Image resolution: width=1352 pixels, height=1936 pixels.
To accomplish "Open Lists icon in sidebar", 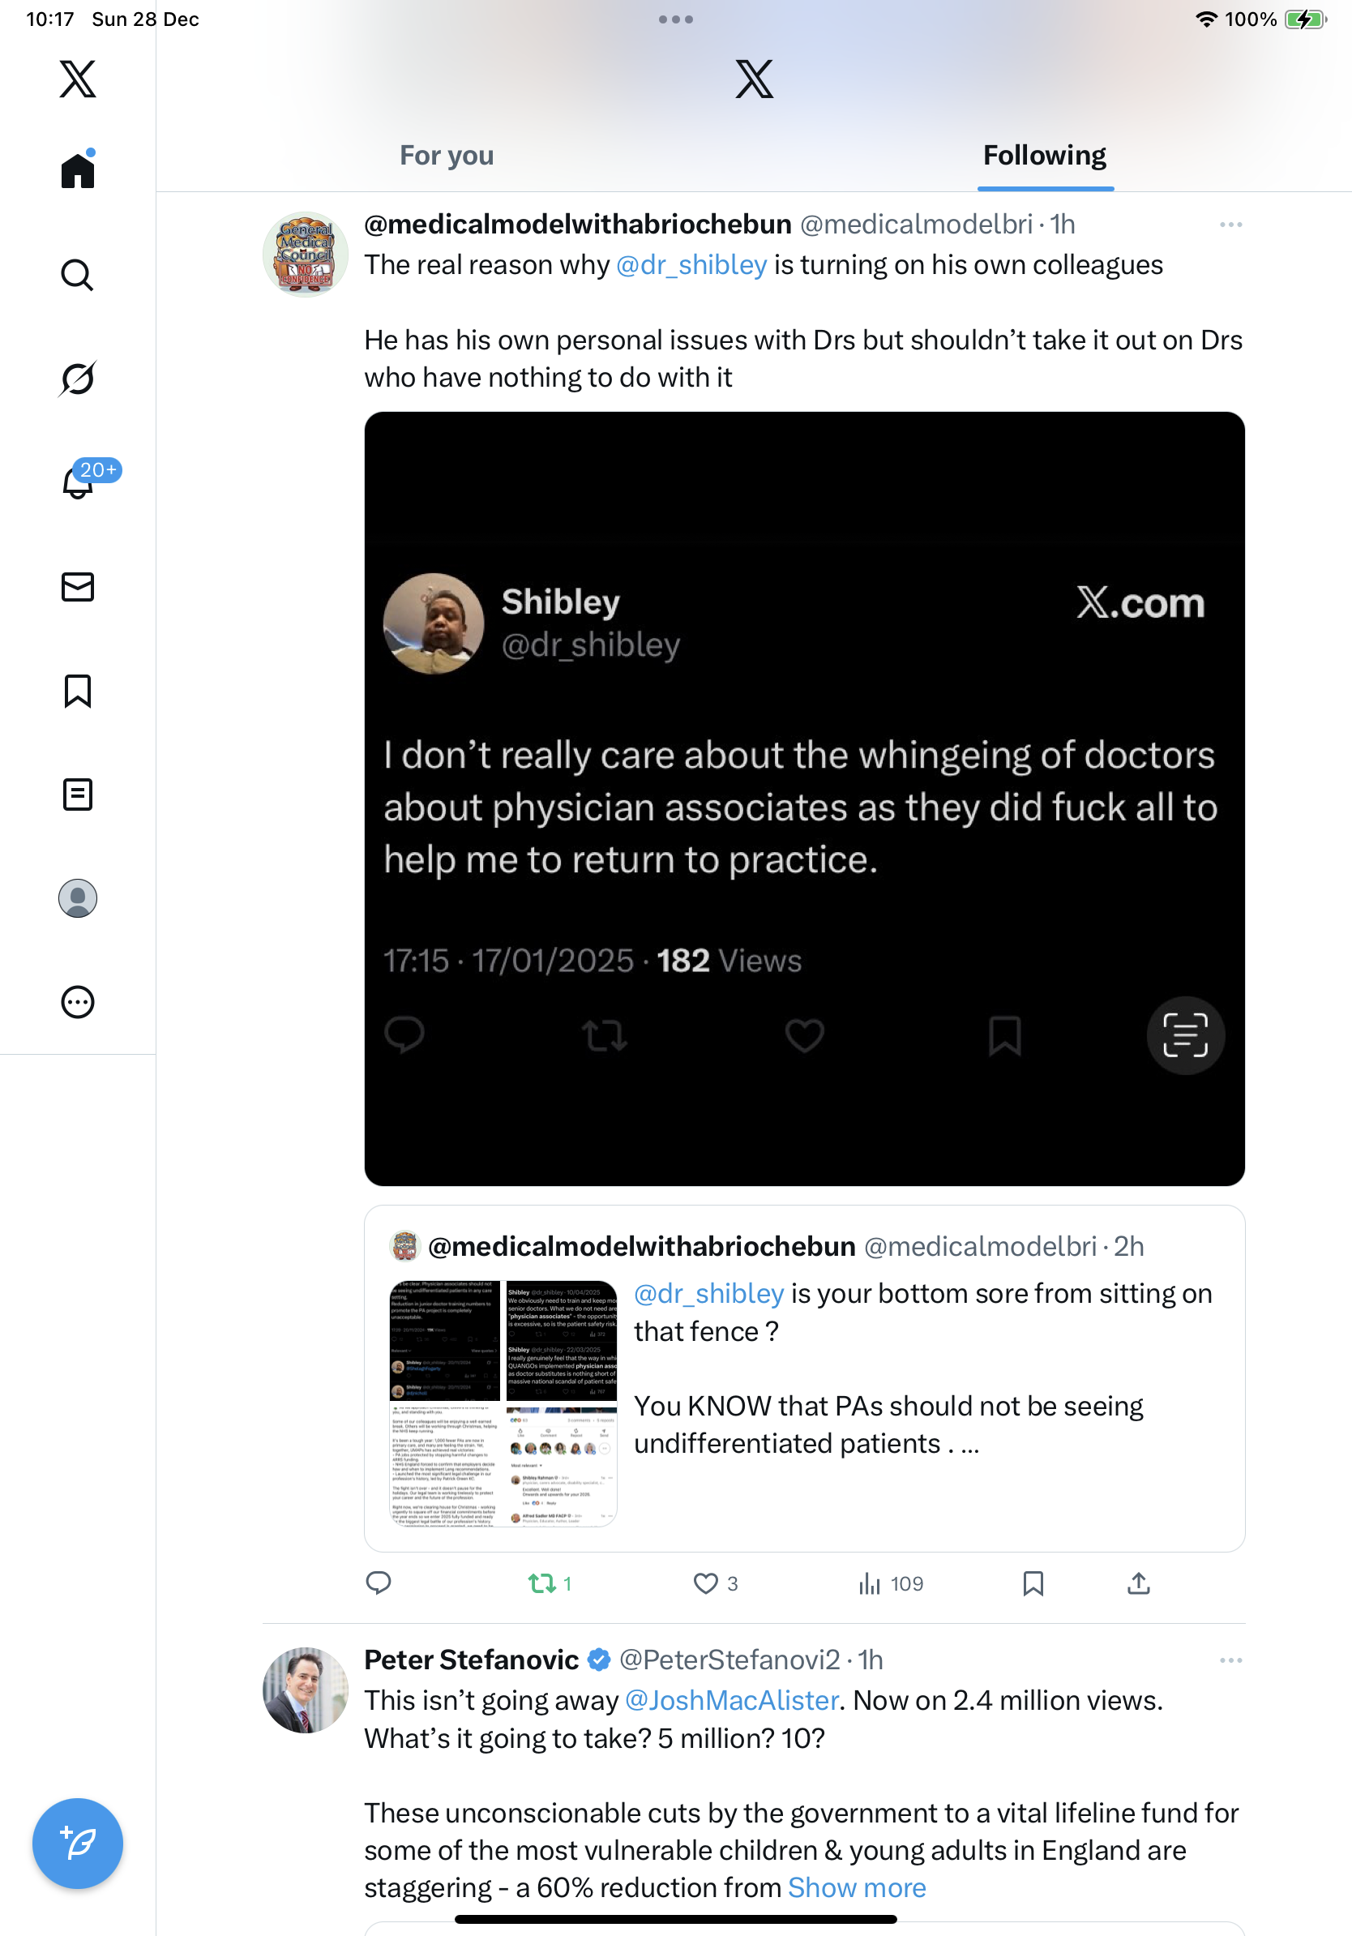I will 78,795.
